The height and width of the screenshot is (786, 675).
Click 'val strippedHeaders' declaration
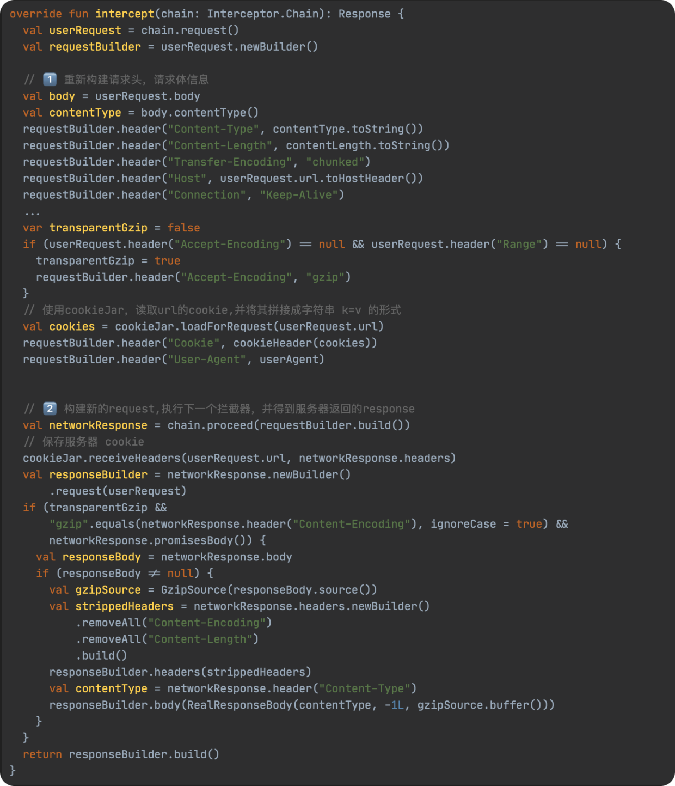pos(112,606)
